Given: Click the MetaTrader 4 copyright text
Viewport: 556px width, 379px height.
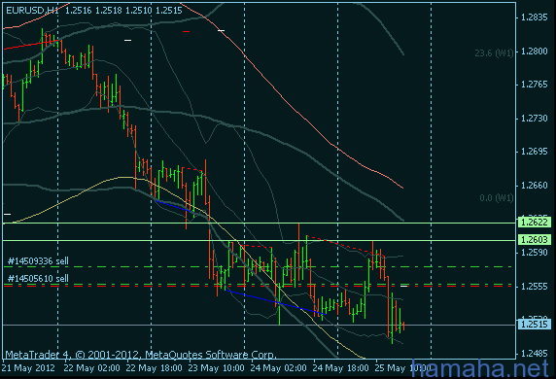Looking at the screenshot, I should 140,355.
